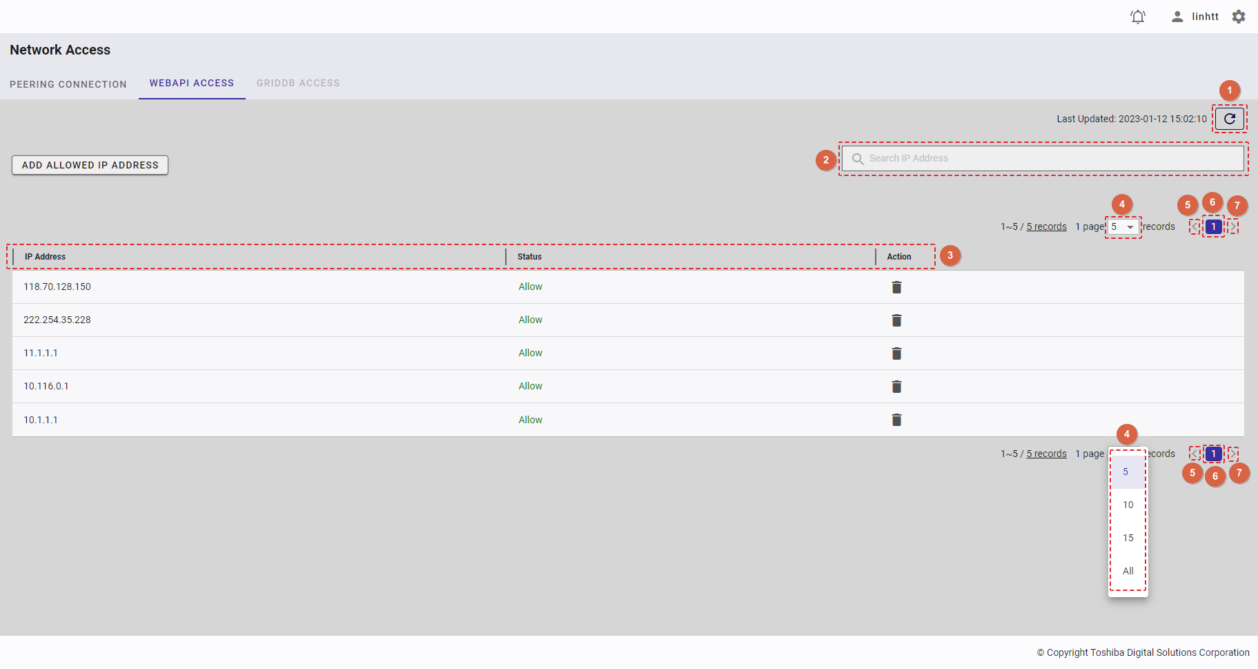Switch to the GridDB Access tab
This screenshot has width=1258, height=669.
pyautogui.click(x=298, y=83)
